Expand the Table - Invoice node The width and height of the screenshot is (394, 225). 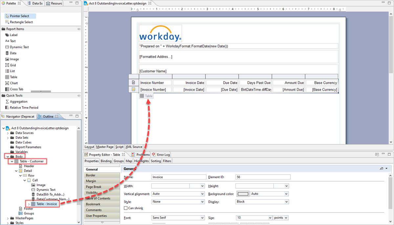click(x=29, y=204)
